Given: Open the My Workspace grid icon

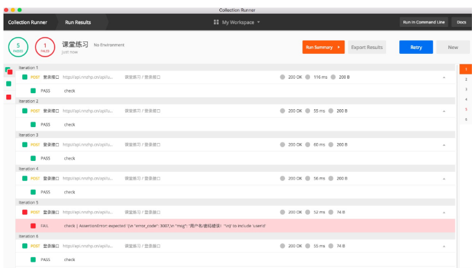Looking at the screenshot, I should (x=216, y=22).
